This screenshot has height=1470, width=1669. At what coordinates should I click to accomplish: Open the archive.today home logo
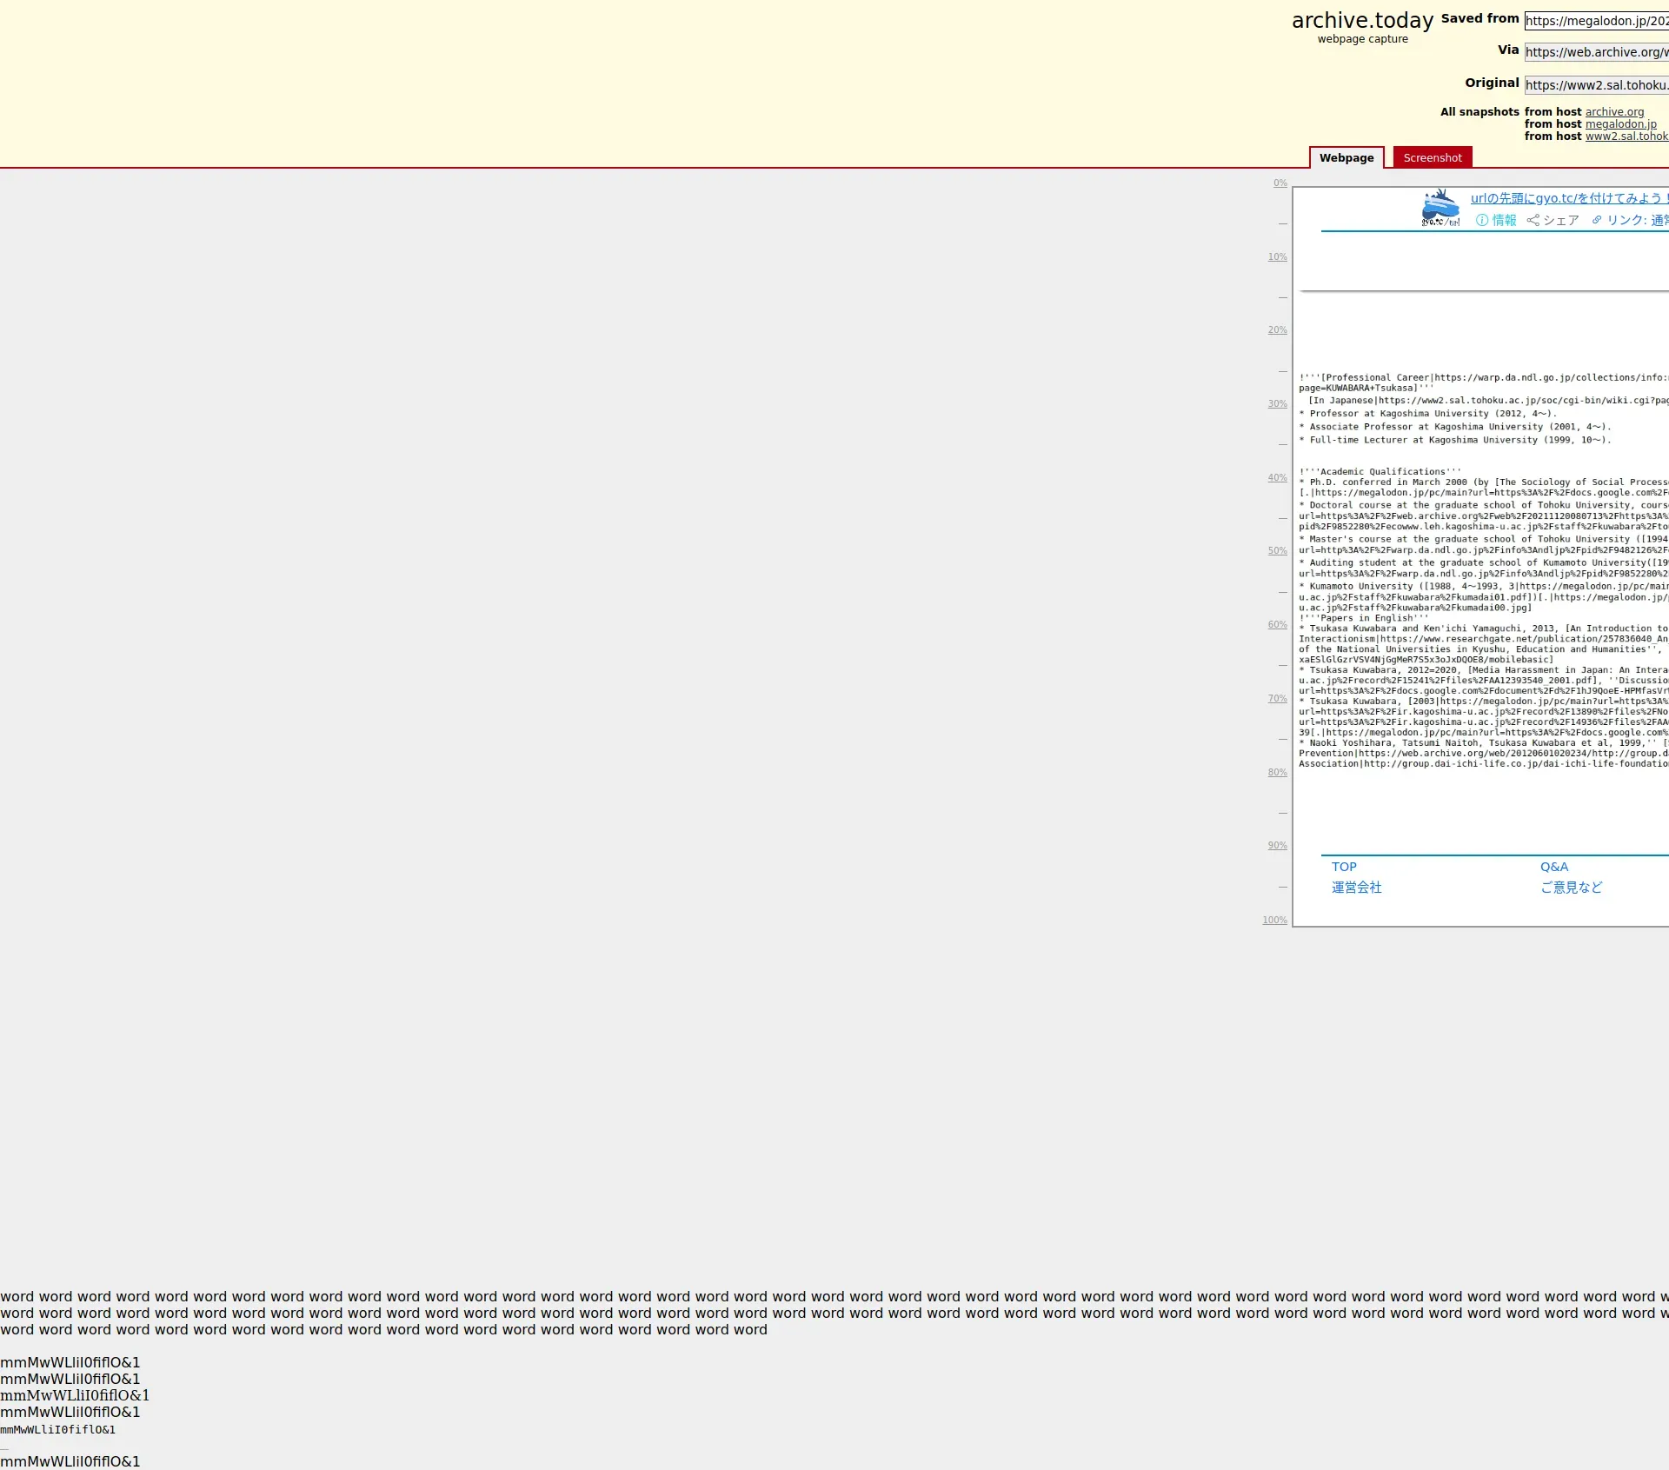pyautogui.click(x=1362, y=21)
